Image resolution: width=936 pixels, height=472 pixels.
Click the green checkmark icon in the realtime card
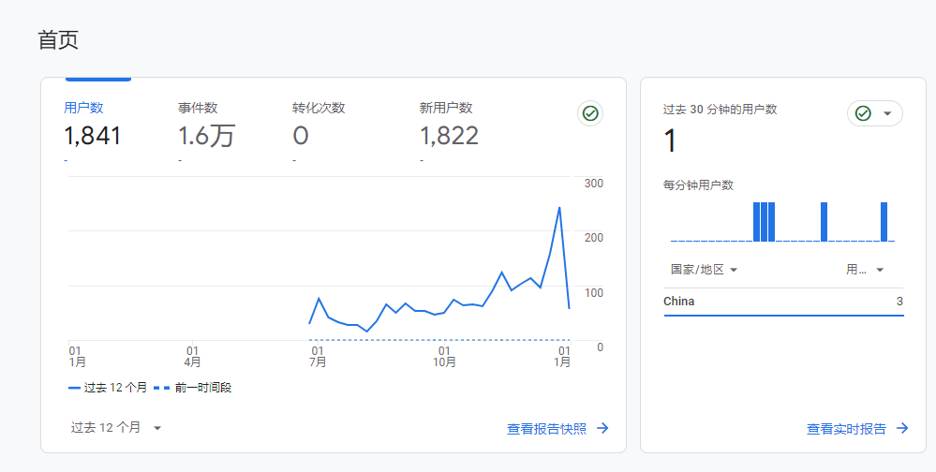(x=863, y=113)
